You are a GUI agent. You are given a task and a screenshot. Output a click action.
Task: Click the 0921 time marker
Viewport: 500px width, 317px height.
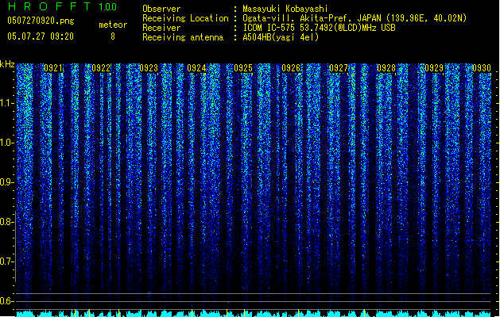click(x=53, y=68)
